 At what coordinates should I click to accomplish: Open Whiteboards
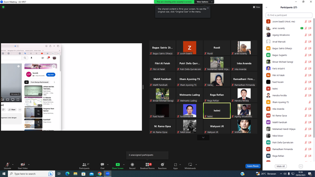190,166
